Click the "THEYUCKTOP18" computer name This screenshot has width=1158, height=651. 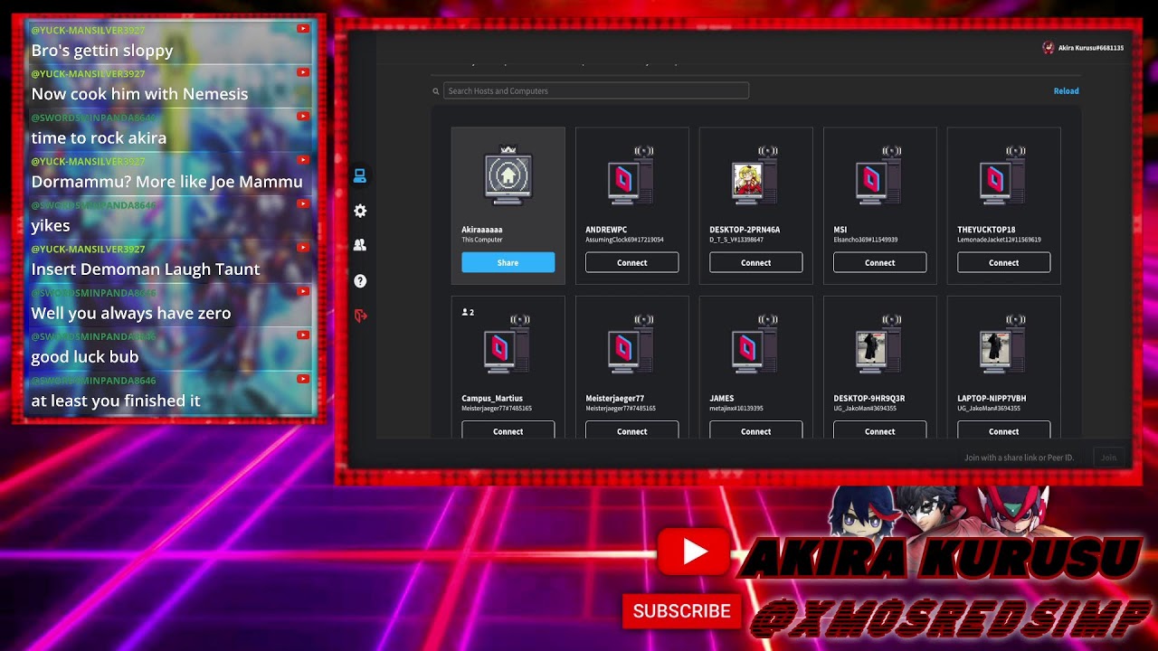[986, 230]
